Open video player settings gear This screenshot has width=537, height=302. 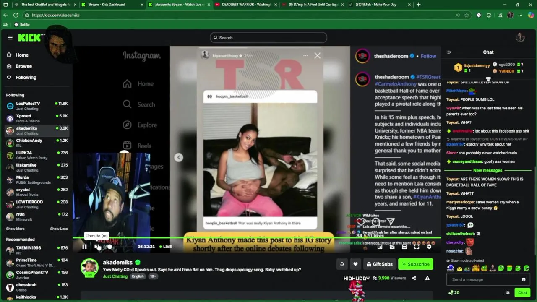pos(429,247)
